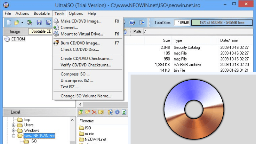
Task: Click the exit door toolbar icon
Action: click(142, 22)
